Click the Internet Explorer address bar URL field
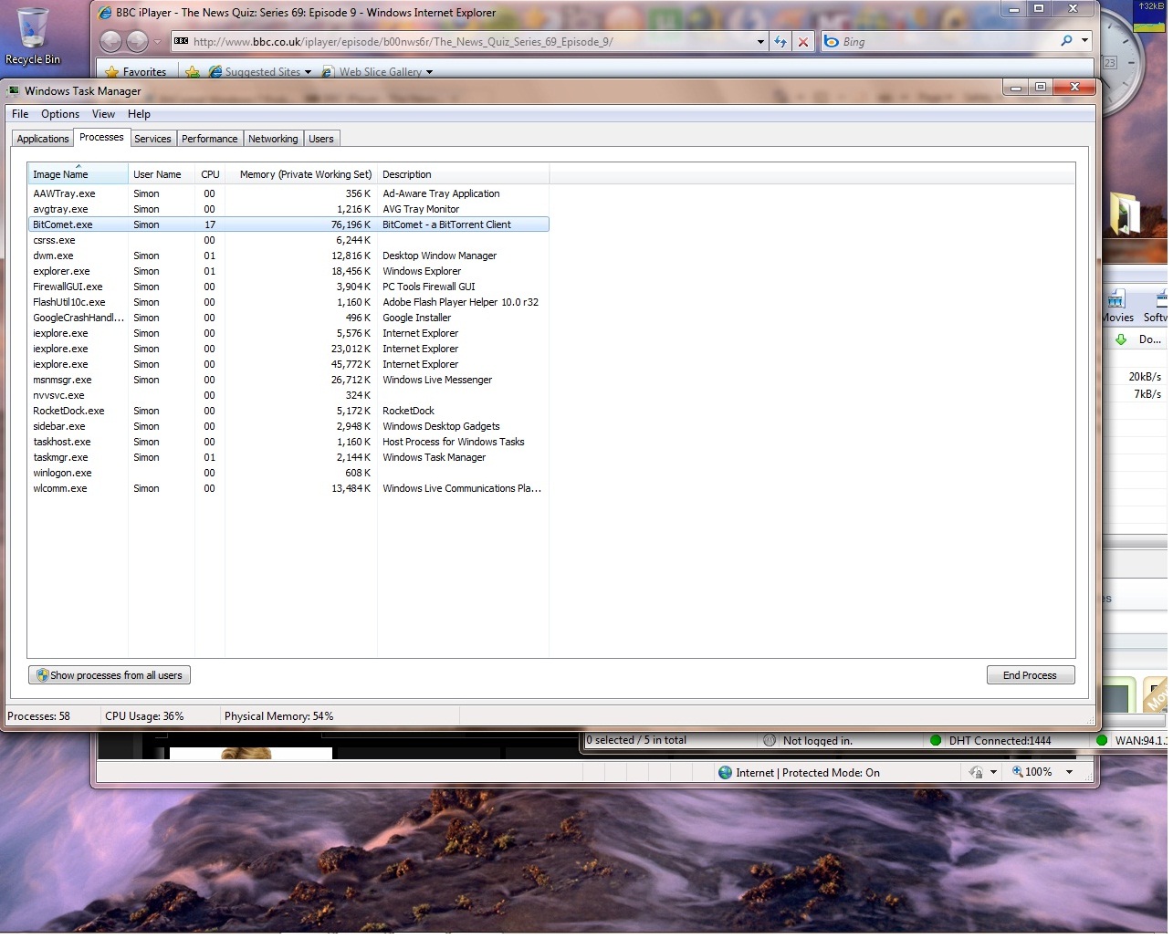Image resolution: width=1173 pixels, height=939 pixels. click(x=470, y=41)
